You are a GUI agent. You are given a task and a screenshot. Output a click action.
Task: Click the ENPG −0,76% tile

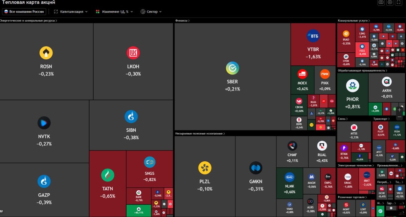328,181
